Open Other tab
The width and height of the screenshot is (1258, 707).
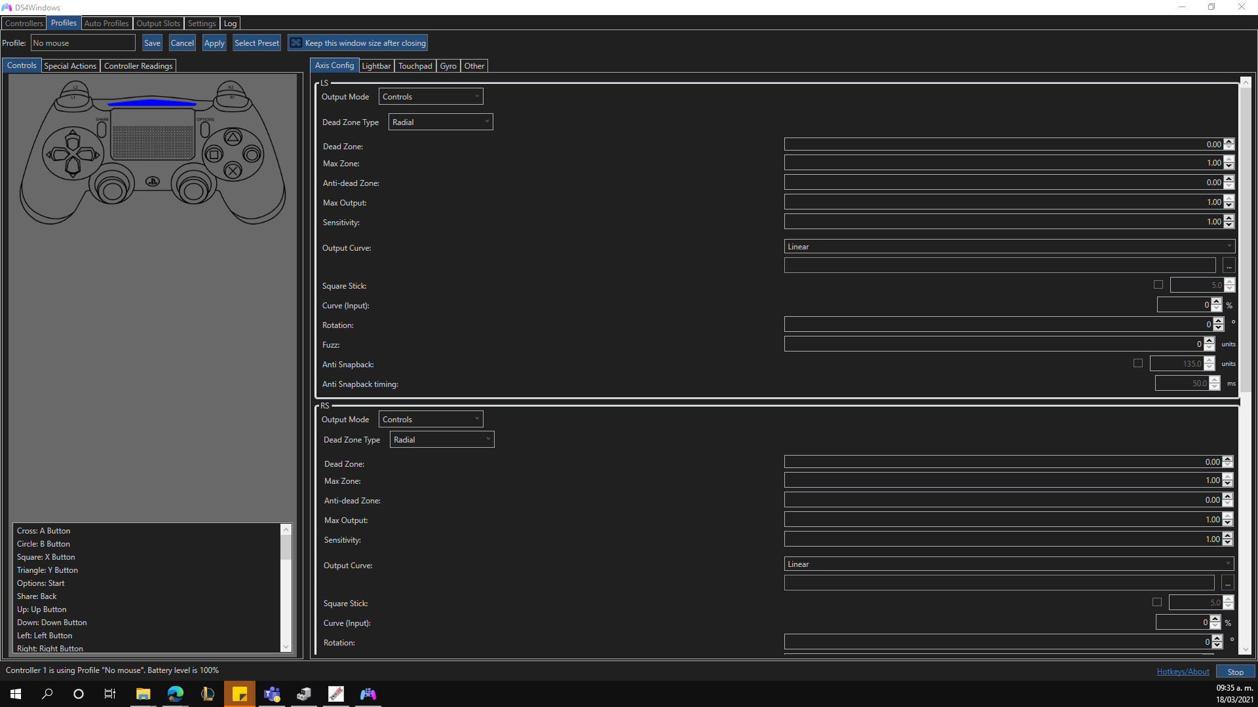pos(474,66)
